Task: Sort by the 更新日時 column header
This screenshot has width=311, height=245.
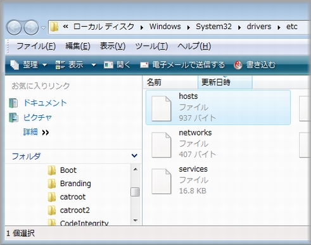Action: 225,82
